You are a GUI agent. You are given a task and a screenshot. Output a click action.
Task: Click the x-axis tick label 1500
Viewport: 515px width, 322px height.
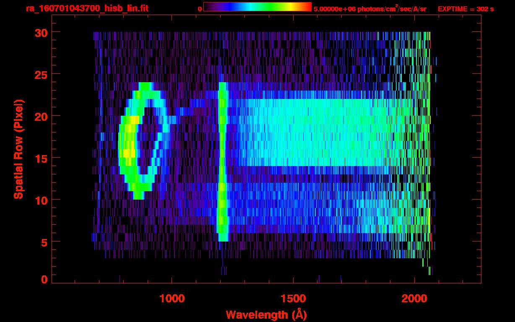click(x=293, y=299)
